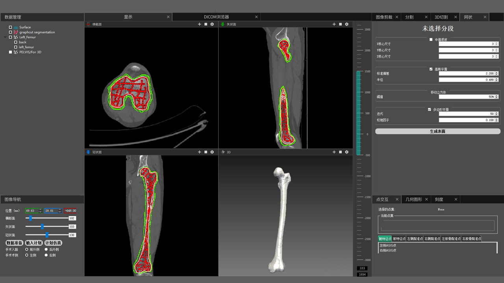Click the Surface node icon
This screenshot has width=504, height=283.
click(16, 27)
